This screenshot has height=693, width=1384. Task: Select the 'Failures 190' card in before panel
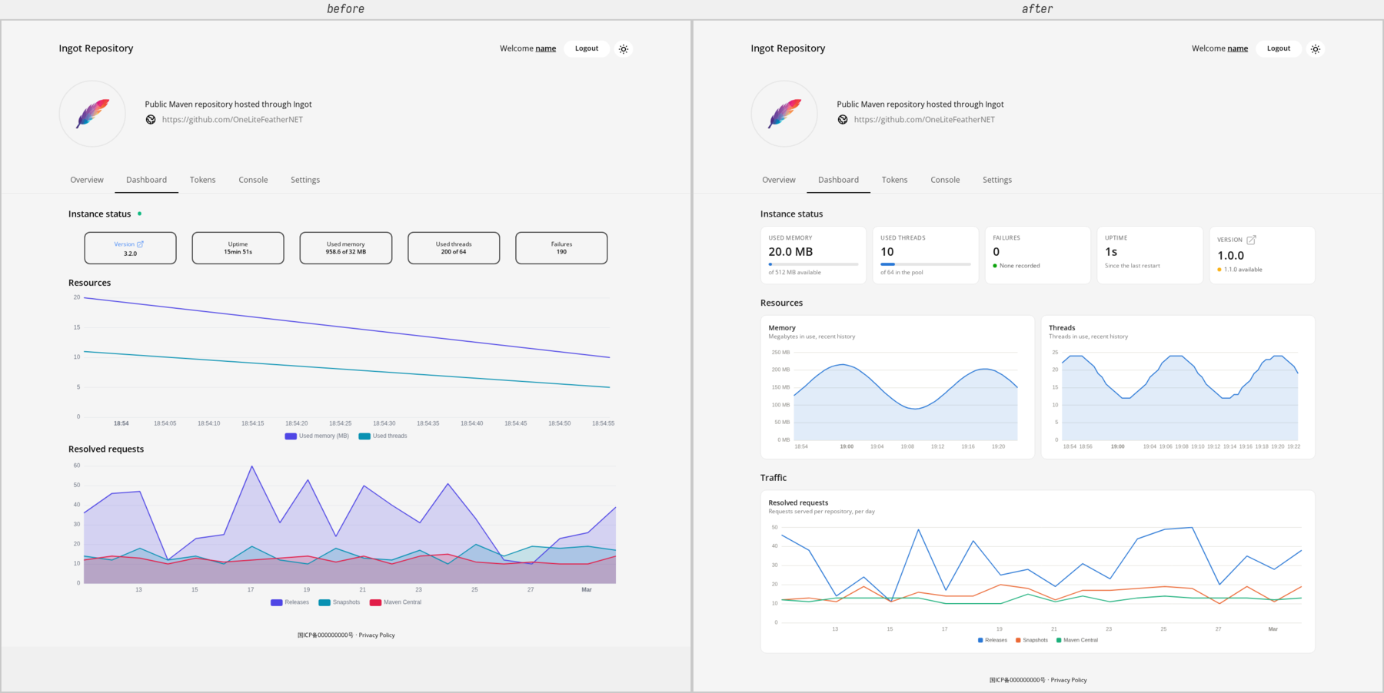(x=561, y=248)
